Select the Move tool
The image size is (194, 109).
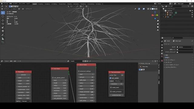pos(3,20)
